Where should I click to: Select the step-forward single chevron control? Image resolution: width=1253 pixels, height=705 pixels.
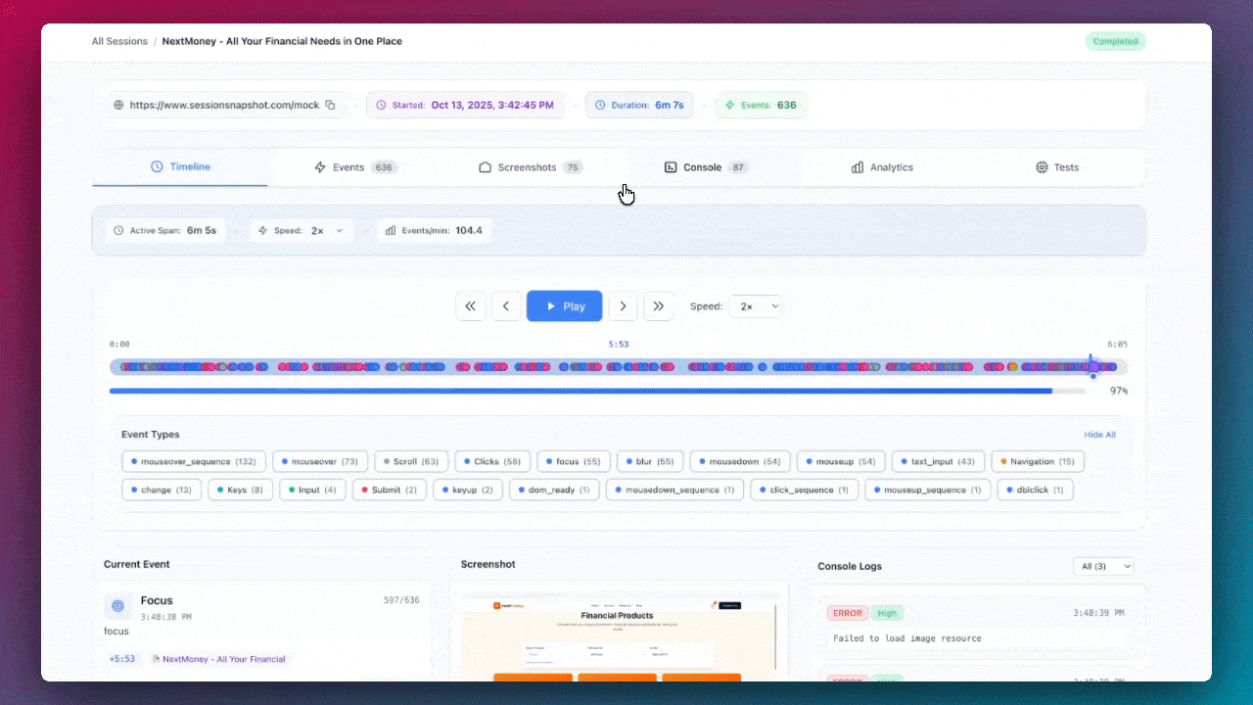[x=623, y=305]
